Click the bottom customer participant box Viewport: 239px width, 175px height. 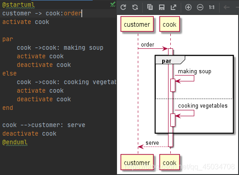click(137, 162)
